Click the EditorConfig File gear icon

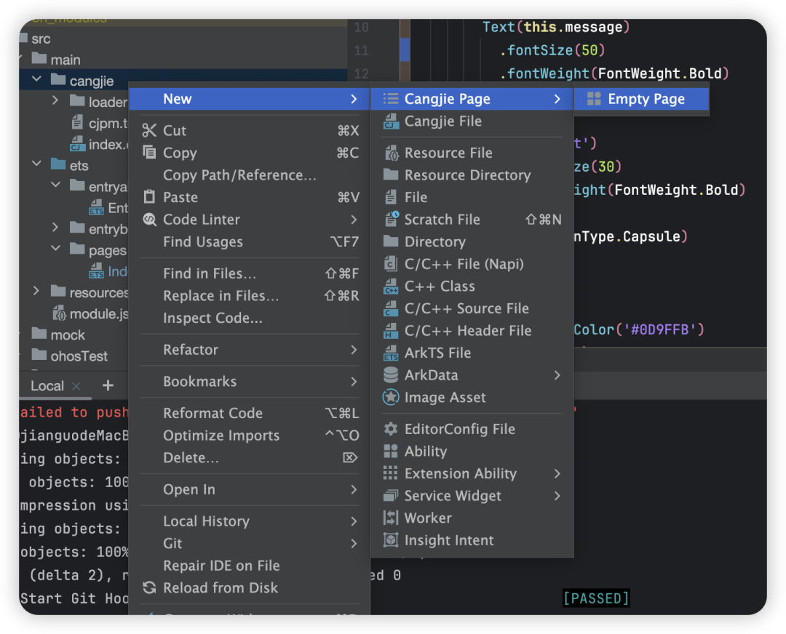coord(391,429)
